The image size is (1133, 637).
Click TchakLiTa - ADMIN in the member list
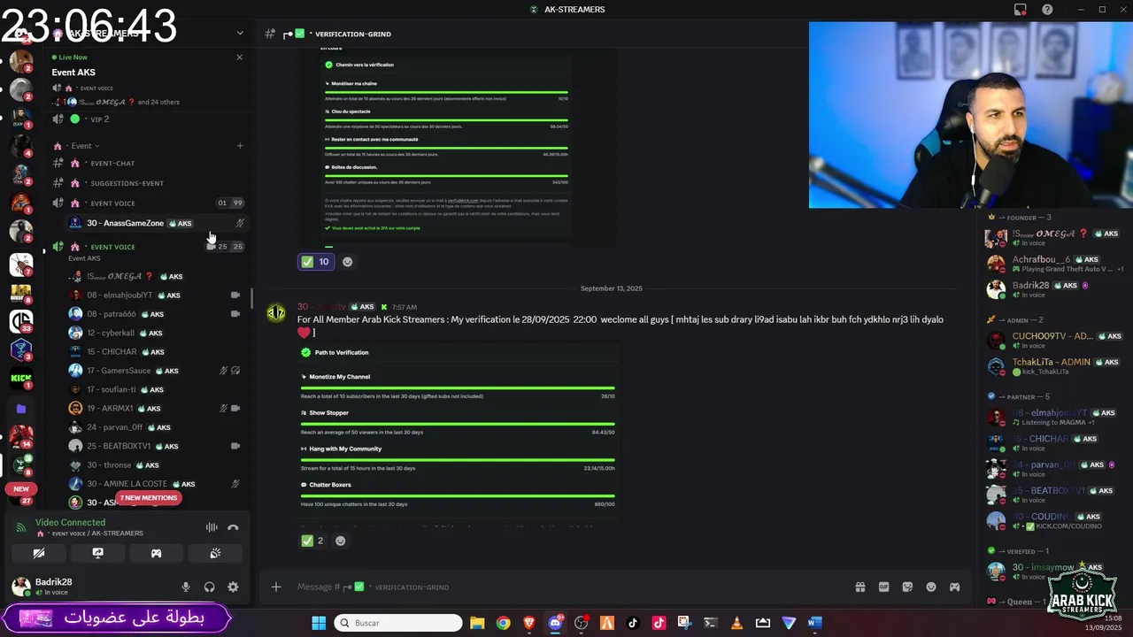tap(1055, 366)
